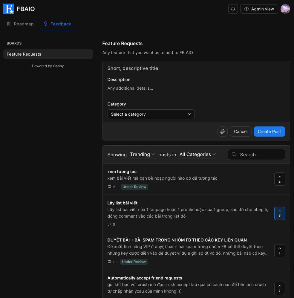Remove upvote from "Lấy list bài viết"
The image size is (294, 298).
coord(279,213)
